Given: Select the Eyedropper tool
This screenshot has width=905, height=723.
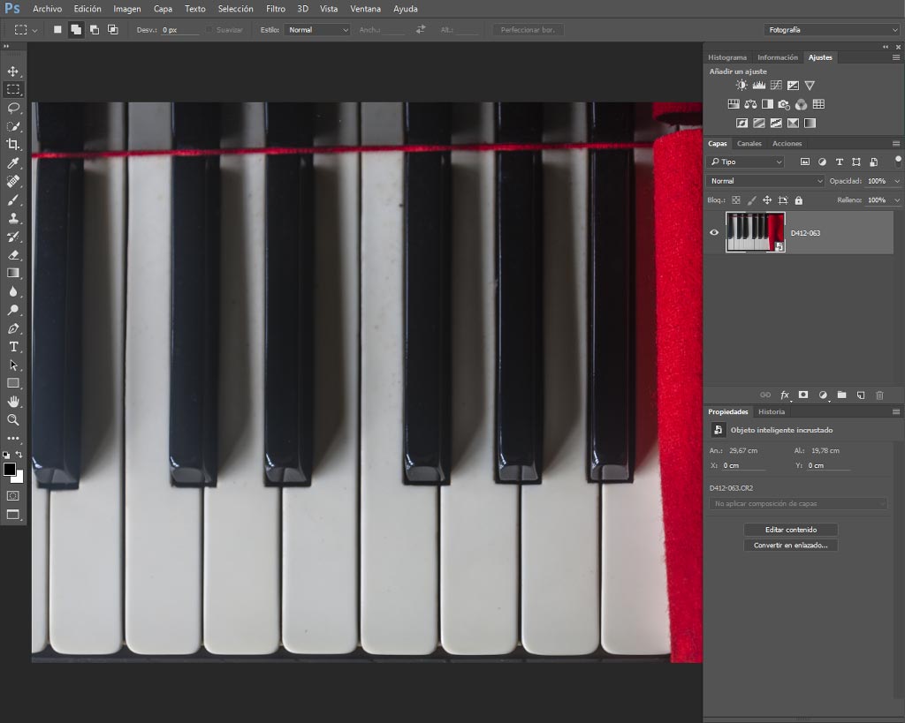Looking at the screenshot, I should pyautogui.click(x=12, y=163).
